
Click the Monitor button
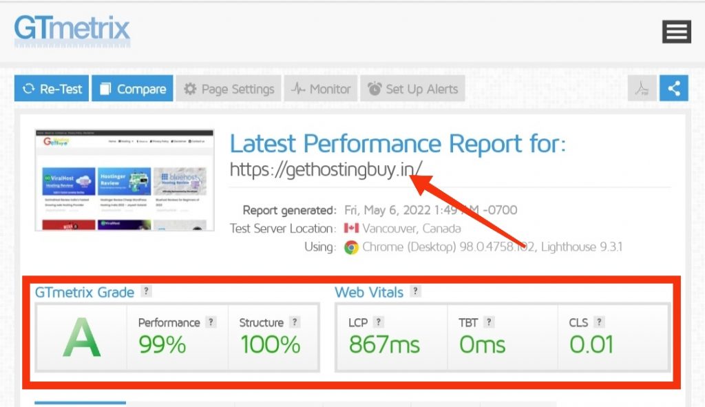[x=321, y=89]
